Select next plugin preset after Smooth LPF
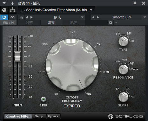This screenshot has height=121, width=148. click(x=98, y=17)
